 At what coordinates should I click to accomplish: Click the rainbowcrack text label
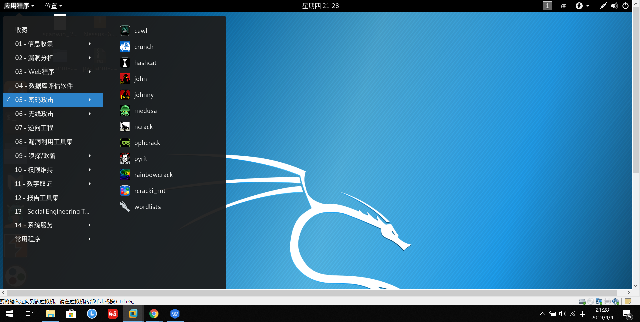coord(153,175)
